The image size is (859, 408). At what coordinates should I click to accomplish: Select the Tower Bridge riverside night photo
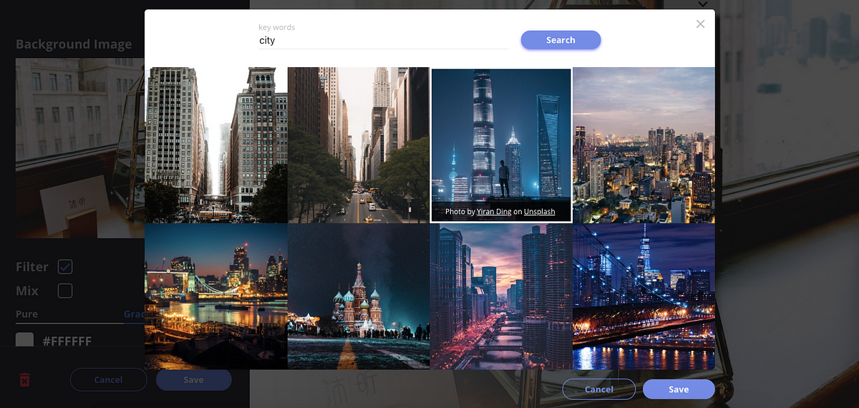coord(216,296)
